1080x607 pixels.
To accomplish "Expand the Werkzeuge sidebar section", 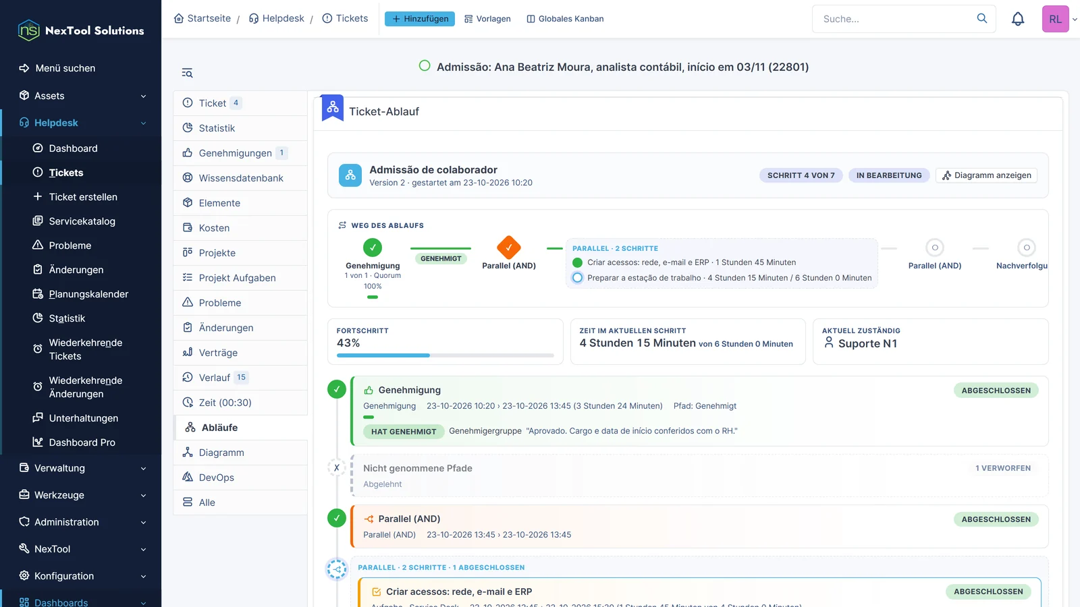I will 81,495.
